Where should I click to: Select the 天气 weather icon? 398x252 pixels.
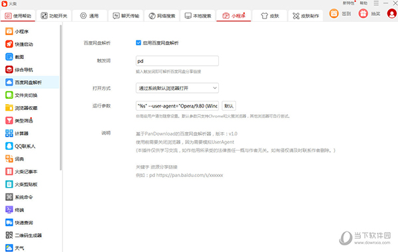pyautogui.click(x=9, y=247)
